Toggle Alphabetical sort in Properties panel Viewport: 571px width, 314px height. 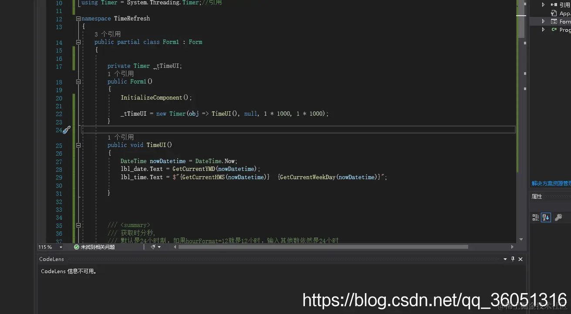click(546, 217)
